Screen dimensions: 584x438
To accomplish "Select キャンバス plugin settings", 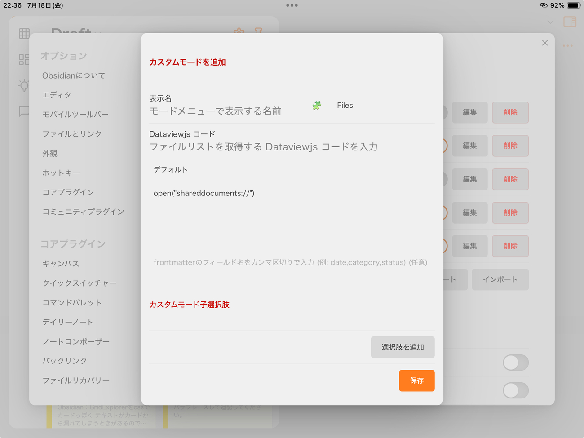I will (61, 264).
